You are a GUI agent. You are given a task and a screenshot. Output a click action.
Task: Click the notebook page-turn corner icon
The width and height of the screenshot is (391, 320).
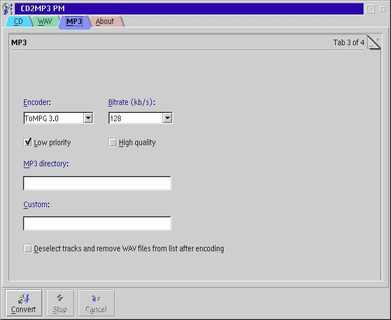tap(374, 42)
